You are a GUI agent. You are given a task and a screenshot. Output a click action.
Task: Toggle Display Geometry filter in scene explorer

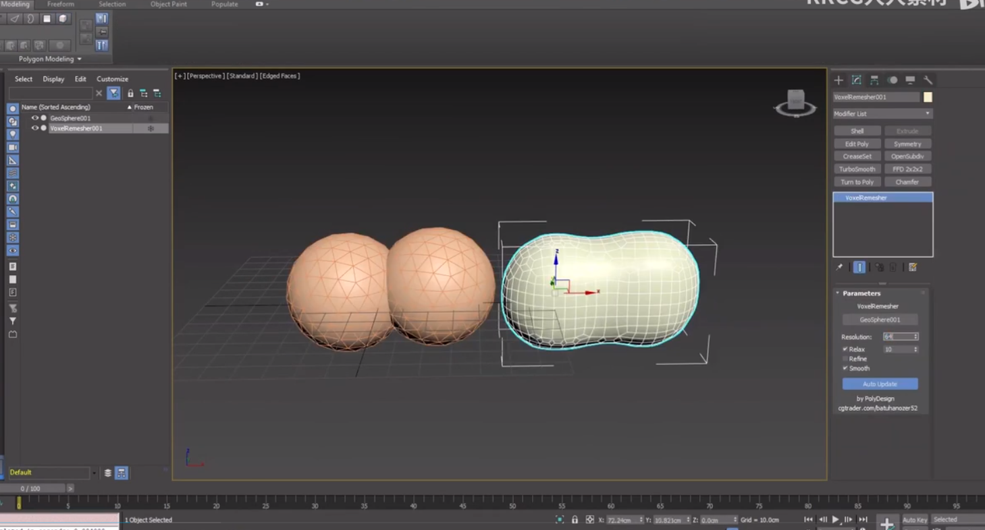click(12, 109)
